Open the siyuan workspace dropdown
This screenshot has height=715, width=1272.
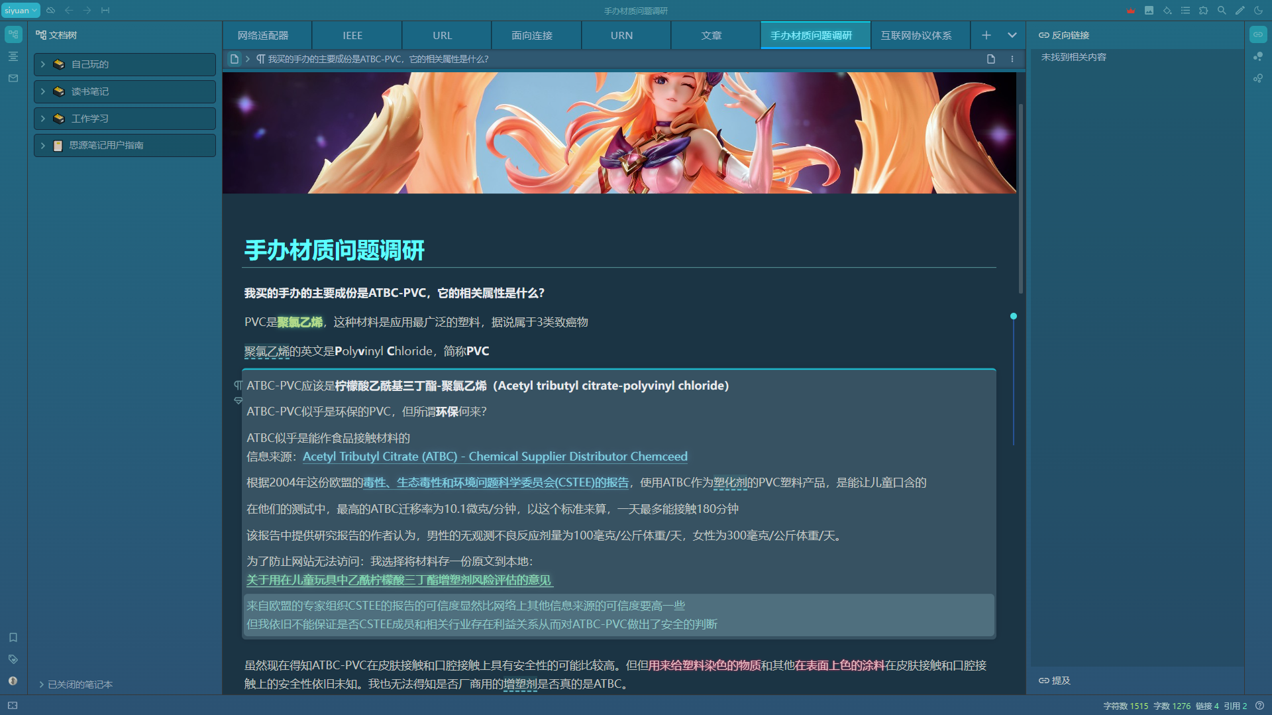[x=21, y=10]
